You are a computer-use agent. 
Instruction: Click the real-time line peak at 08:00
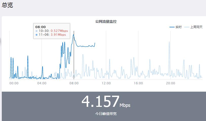[74, 35]
